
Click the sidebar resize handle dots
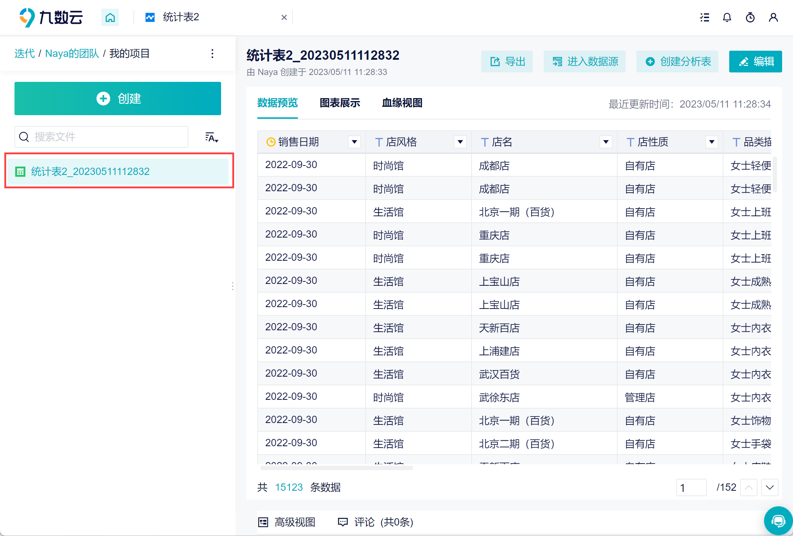pyautogui.click(x=232, y=286)
